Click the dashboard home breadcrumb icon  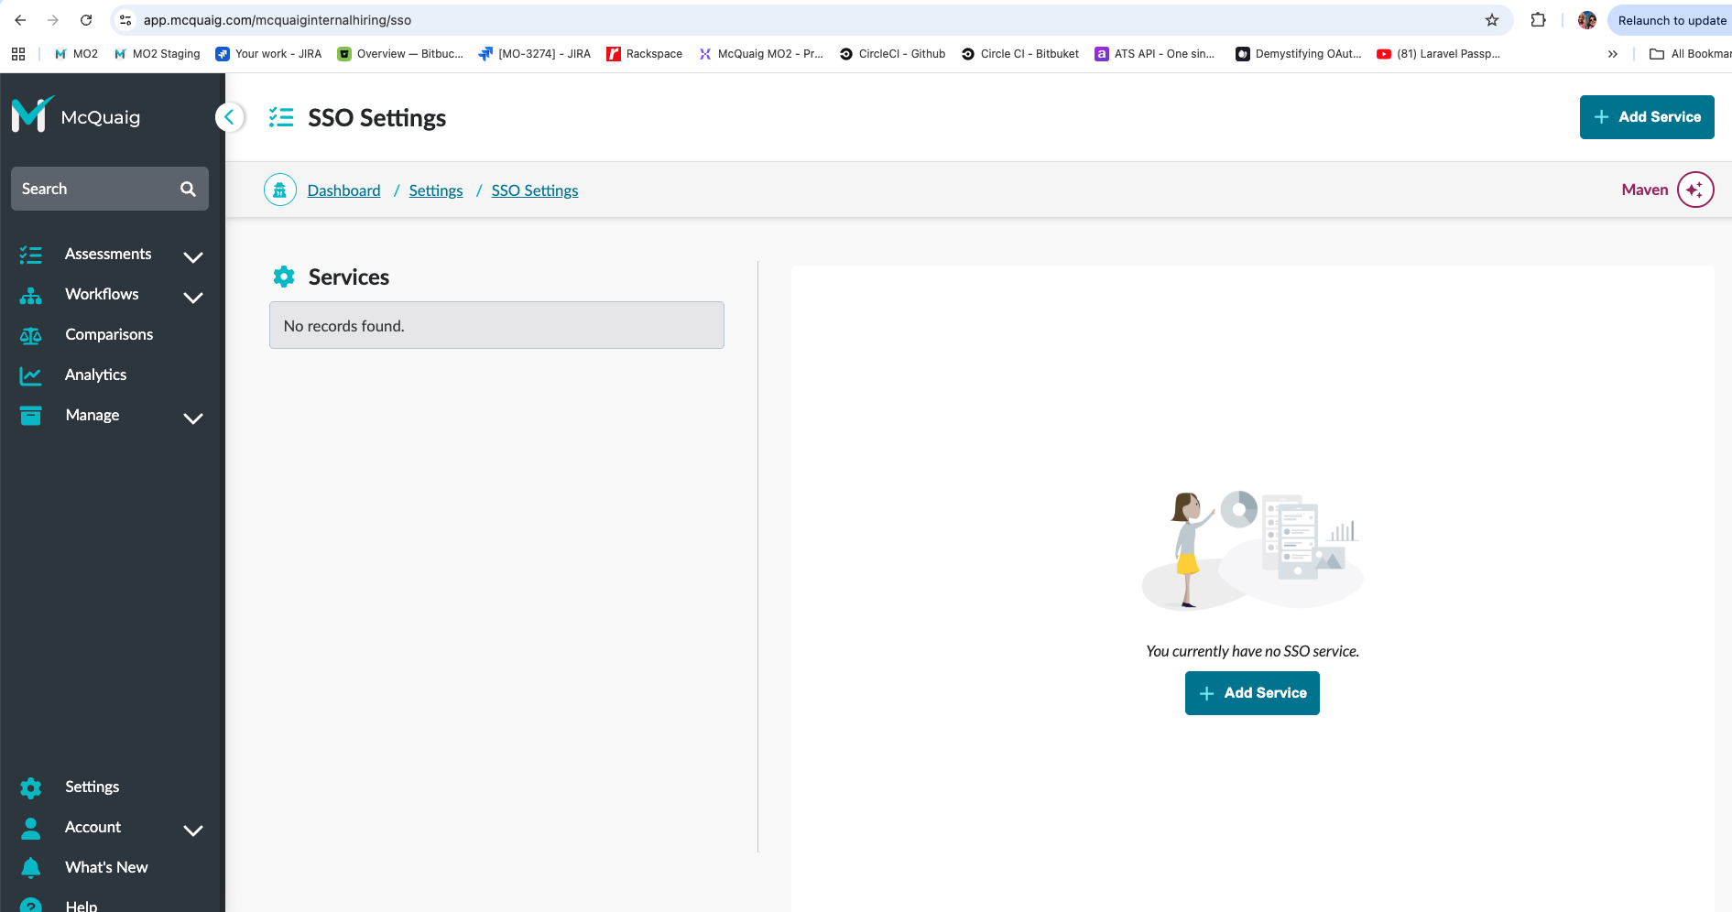280,190
